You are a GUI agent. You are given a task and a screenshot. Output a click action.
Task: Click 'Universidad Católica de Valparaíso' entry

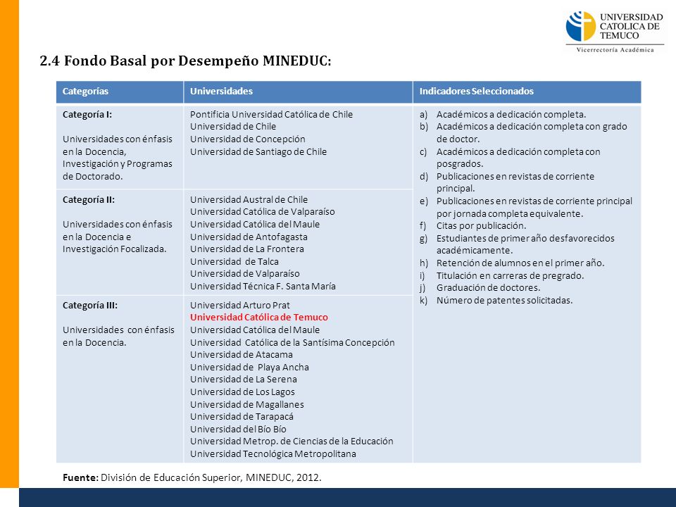click(x=262, y=212)
